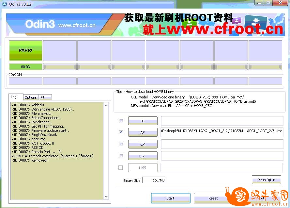Click log line "Initialzation.."
The width and height of the screenshot is (290, 208).
pos(32,122)
